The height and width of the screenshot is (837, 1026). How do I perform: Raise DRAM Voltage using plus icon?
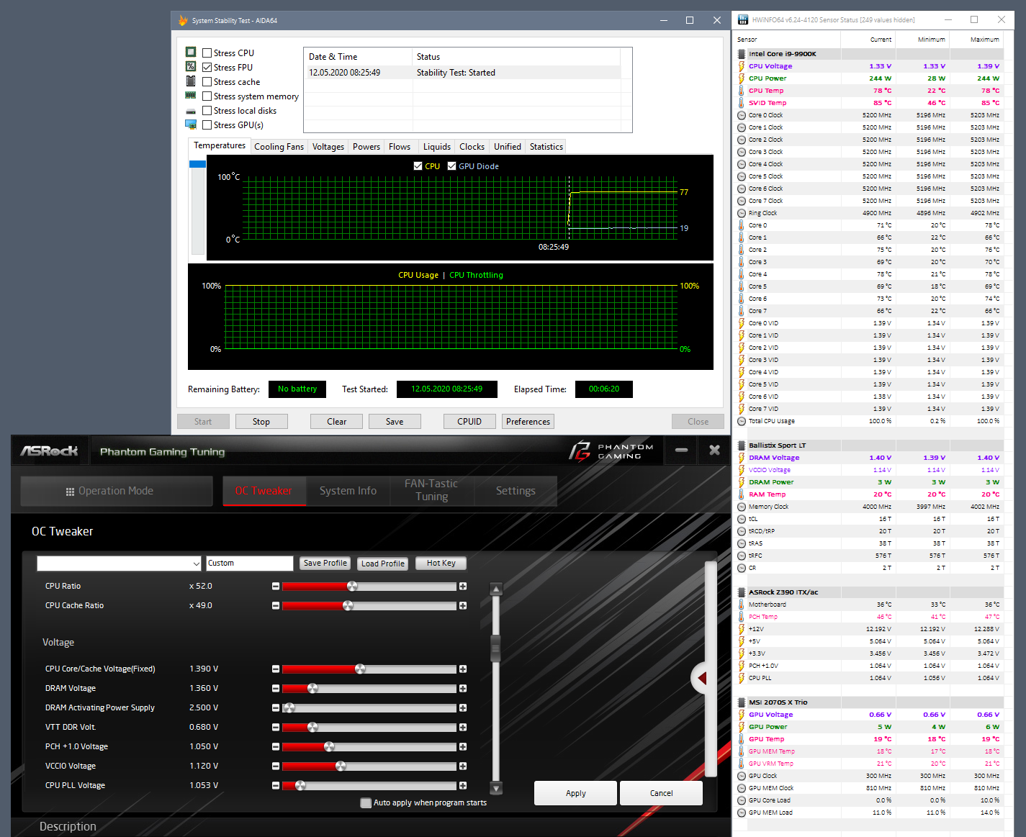pos(463,689)
